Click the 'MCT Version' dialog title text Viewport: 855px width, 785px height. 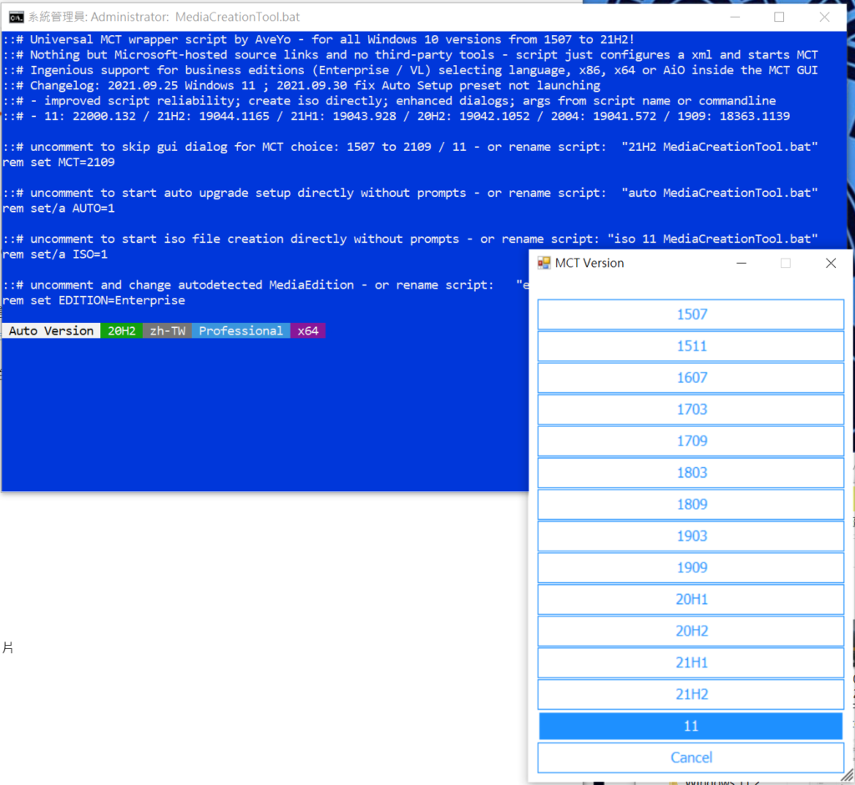(x=589, y=263)
